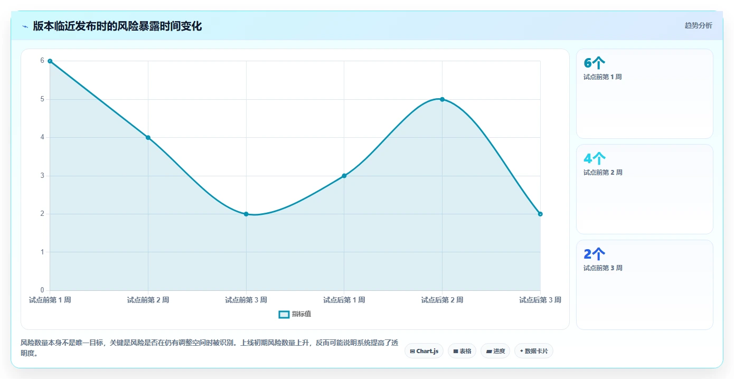734x379 pixels.
Task: Click the data point at 试点前第 3 周
Action: 246,214
